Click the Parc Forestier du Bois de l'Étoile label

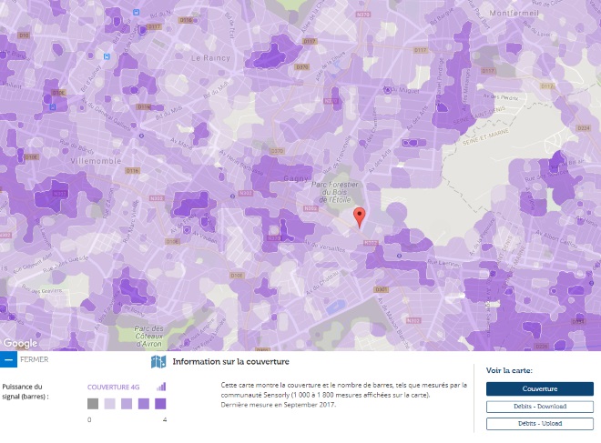click(x=335, y=192)
